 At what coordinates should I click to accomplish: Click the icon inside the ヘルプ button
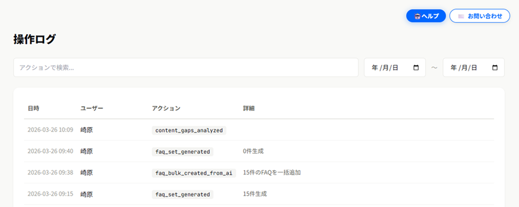click(417, 16)
